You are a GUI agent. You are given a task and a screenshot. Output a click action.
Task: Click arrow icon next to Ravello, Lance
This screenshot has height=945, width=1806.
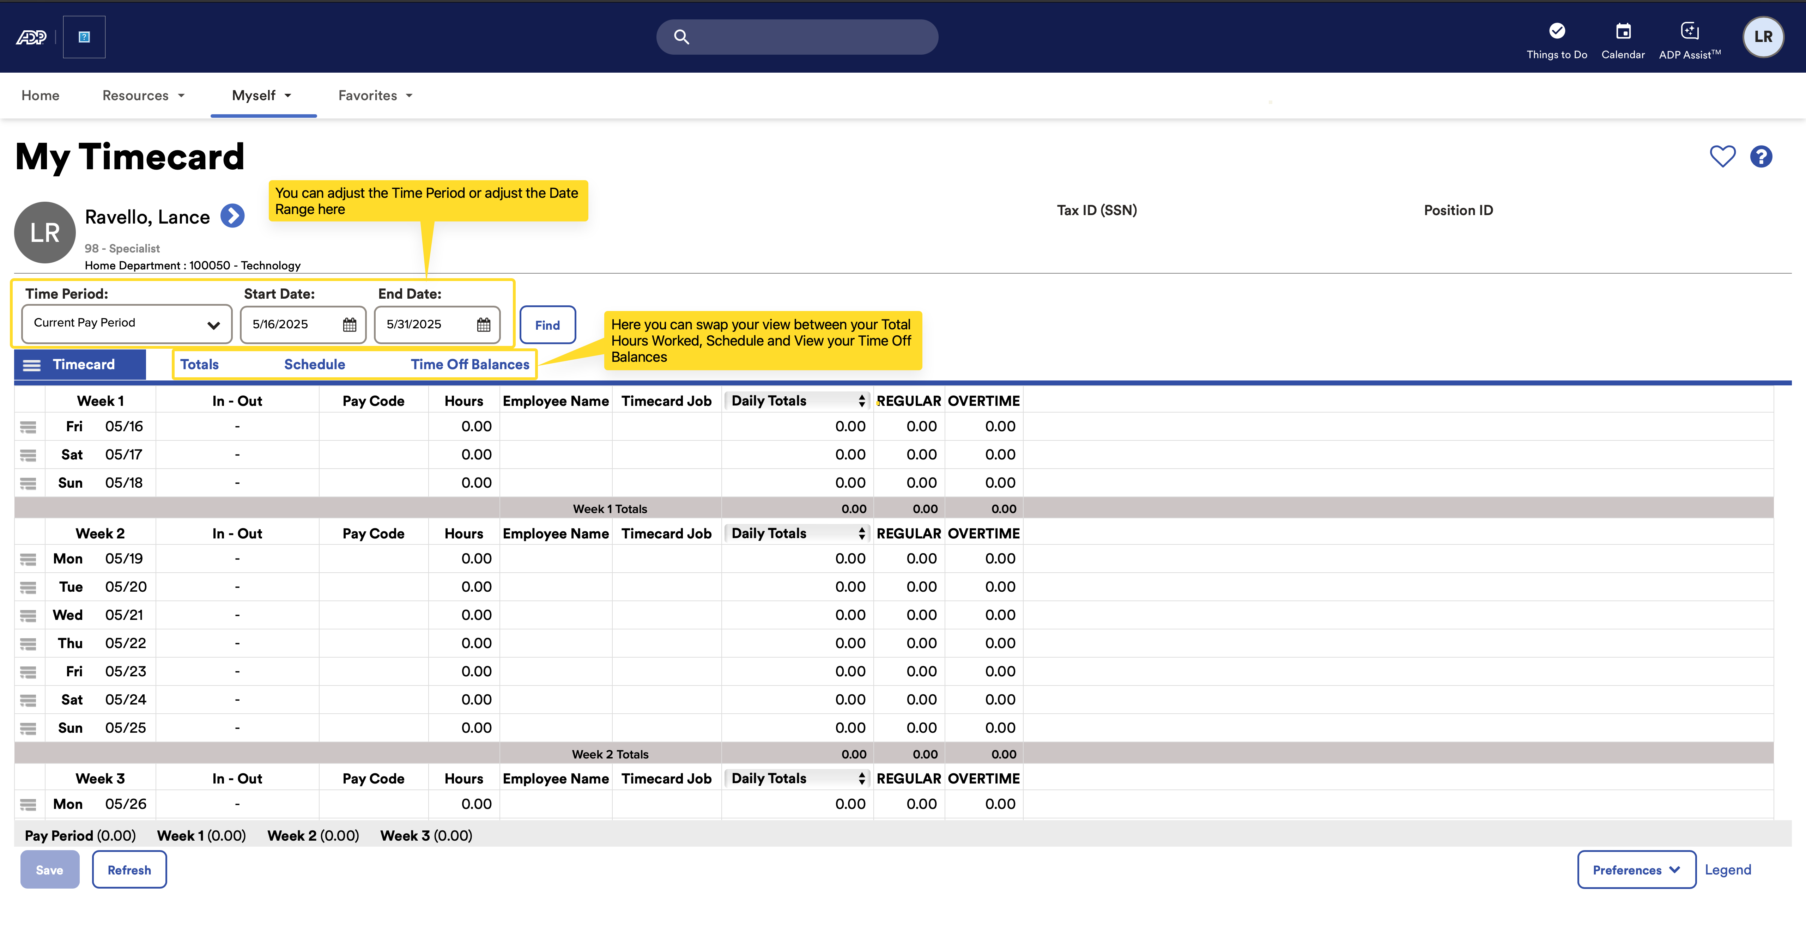(x=233, y=216)
